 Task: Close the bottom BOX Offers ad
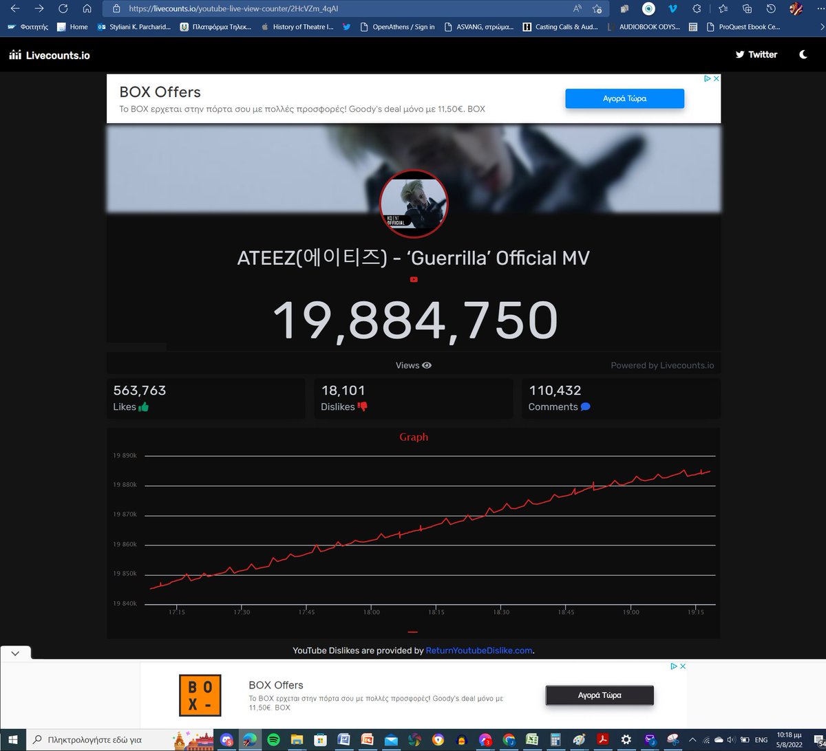[x=682, y=666]
